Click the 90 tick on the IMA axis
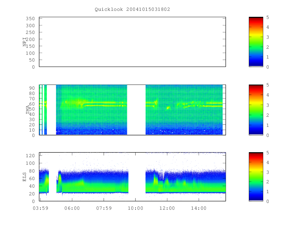This screenshot has width=301, height=226. [33, 88]
